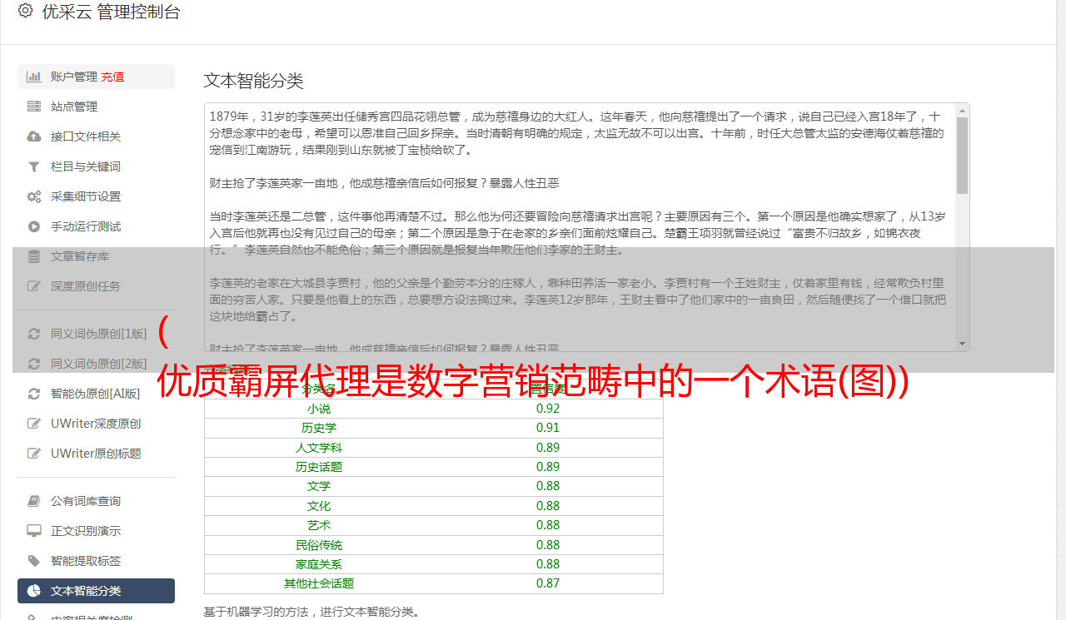Select the 0.88 value in 民俗传统 row
Viewport: 1066px width, 620px height.
[548, 545]
